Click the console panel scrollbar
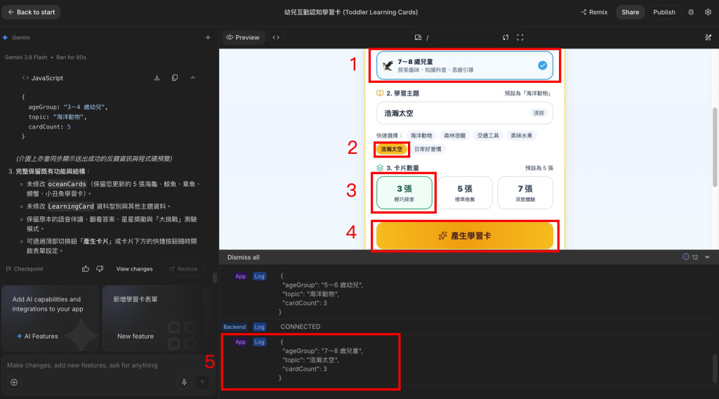 pyautogui.click(x=715, y=369)
